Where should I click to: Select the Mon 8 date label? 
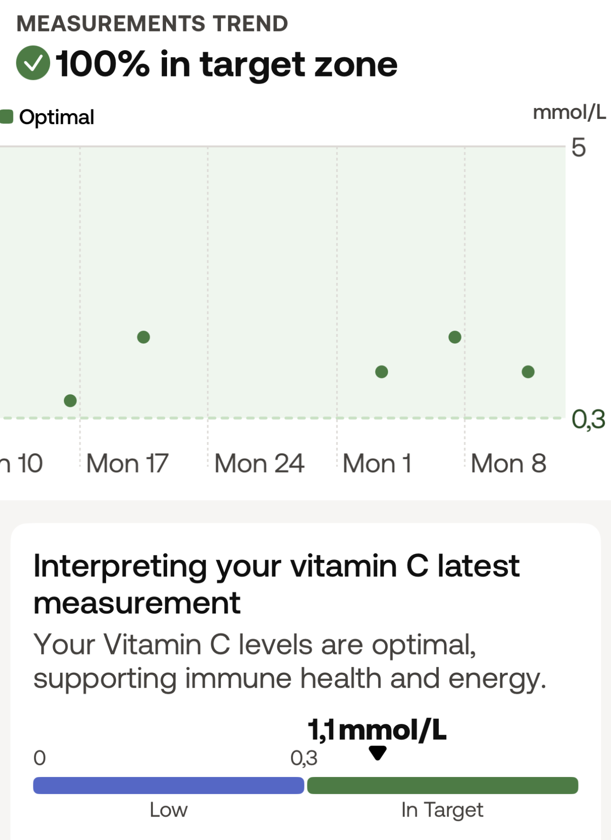click(508, 463)
